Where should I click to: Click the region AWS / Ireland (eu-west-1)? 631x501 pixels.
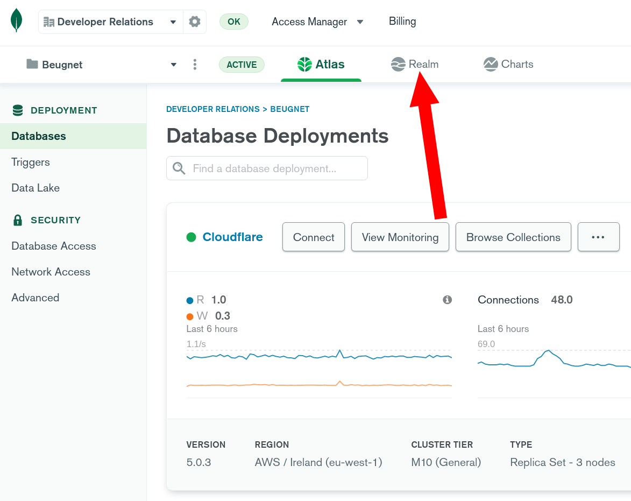click(318, 462)
